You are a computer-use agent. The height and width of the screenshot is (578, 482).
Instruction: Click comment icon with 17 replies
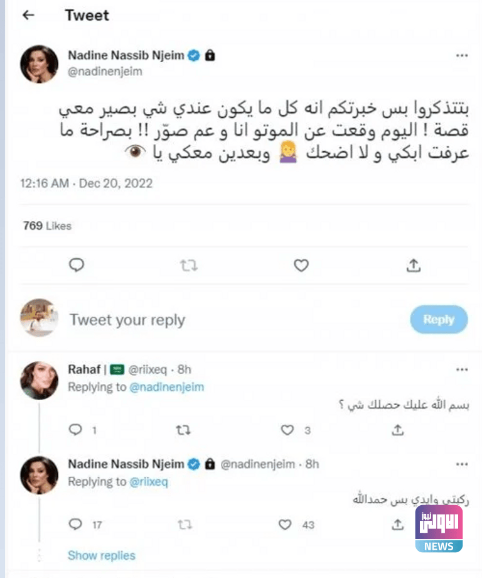[75, 524]
